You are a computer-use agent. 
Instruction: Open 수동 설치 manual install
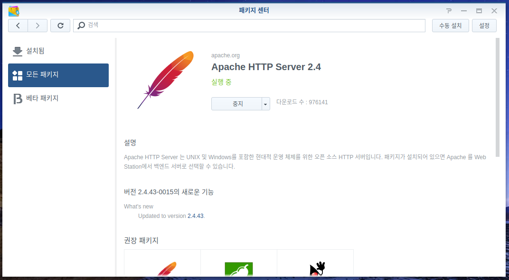pyautogui.click(x=450, y=26)
